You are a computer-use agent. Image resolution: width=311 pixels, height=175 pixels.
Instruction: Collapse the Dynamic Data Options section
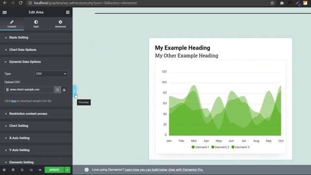(x=36, y=62)
